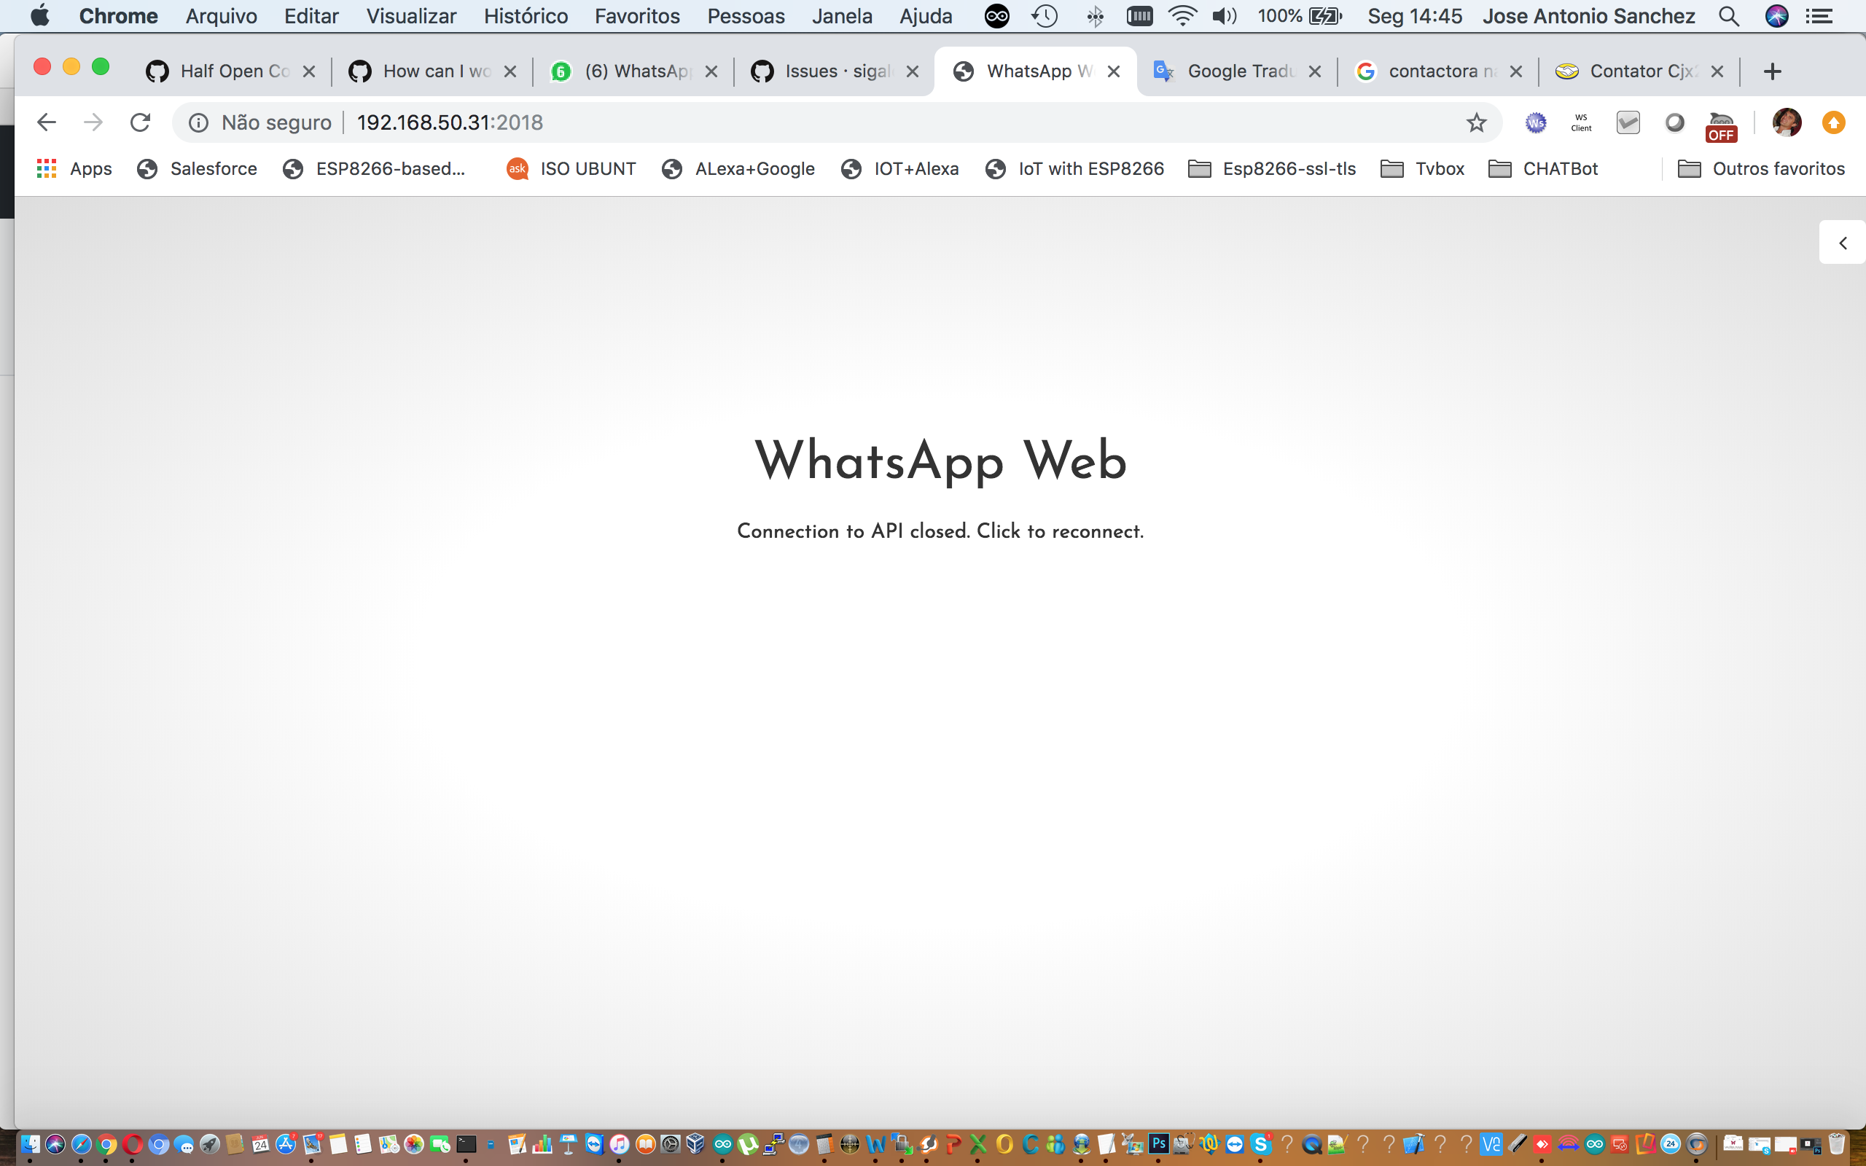Open a new tab with the plus button
The image size is (1866, 1166).
[x=1771, y=71]
